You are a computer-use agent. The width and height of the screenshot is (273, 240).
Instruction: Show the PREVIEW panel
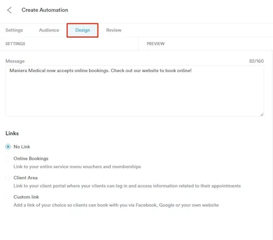tap(155, 44)
